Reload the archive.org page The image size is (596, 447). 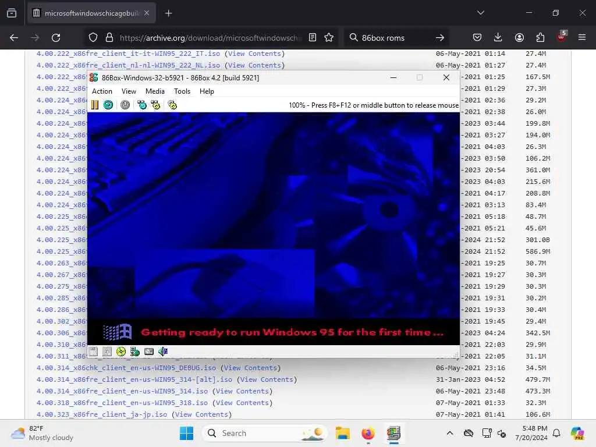pyautogui.click(x=56, y=38)
